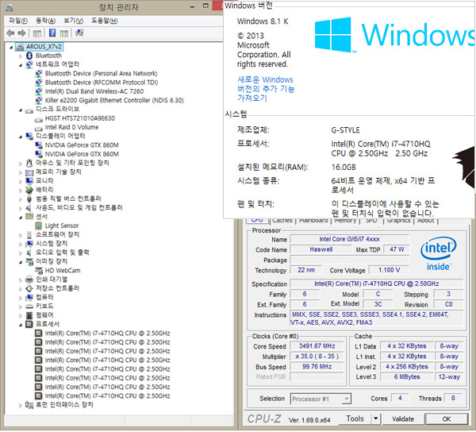
Task: Click the Code Name field showing Haswell
Action: pos(321,249)
